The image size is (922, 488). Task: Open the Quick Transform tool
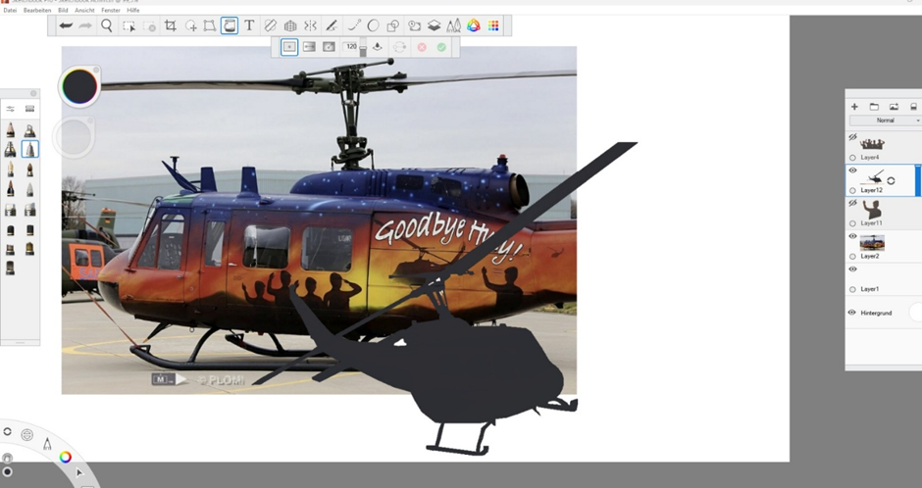(x=190, y=25)
